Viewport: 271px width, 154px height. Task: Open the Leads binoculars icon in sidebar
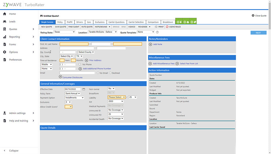click(5, 22)
